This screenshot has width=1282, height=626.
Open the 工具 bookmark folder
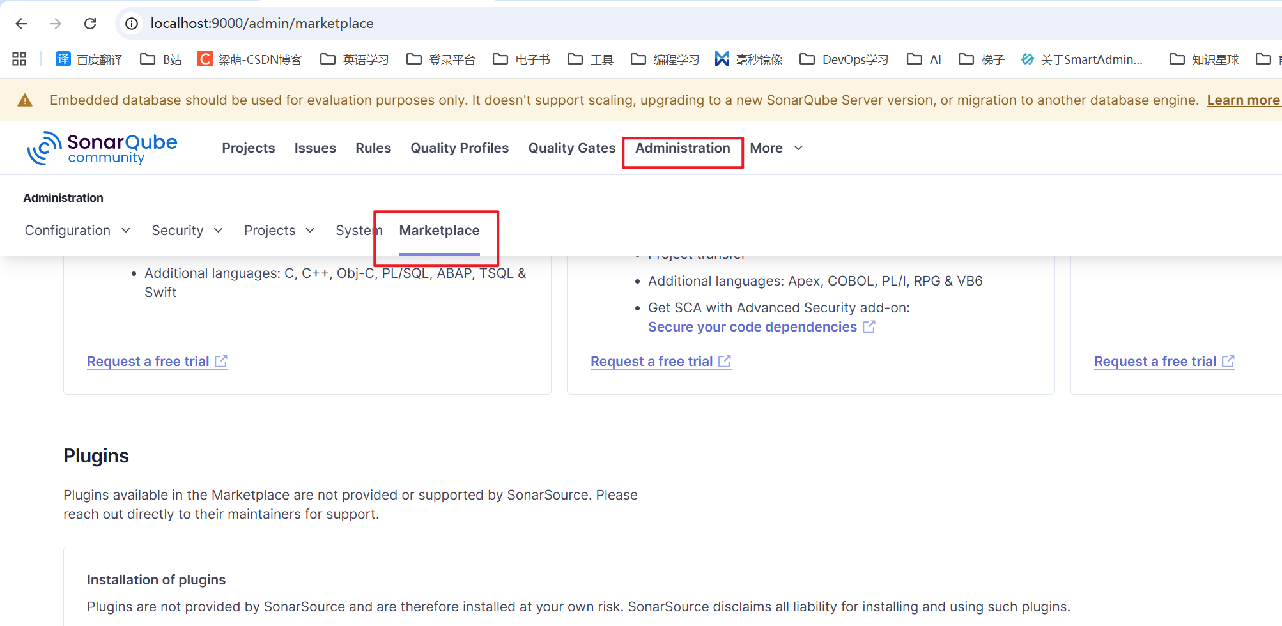(x=591, y=59)
